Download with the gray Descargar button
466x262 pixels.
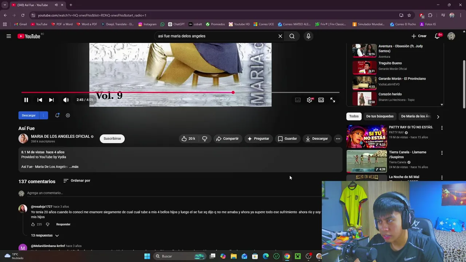[317, 139]
